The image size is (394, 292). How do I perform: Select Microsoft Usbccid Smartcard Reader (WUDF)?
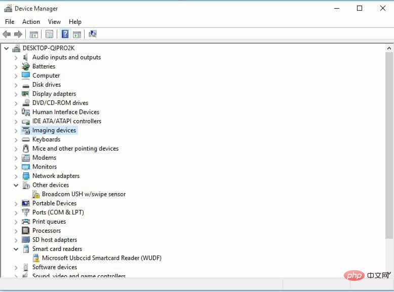click(102, 258)
